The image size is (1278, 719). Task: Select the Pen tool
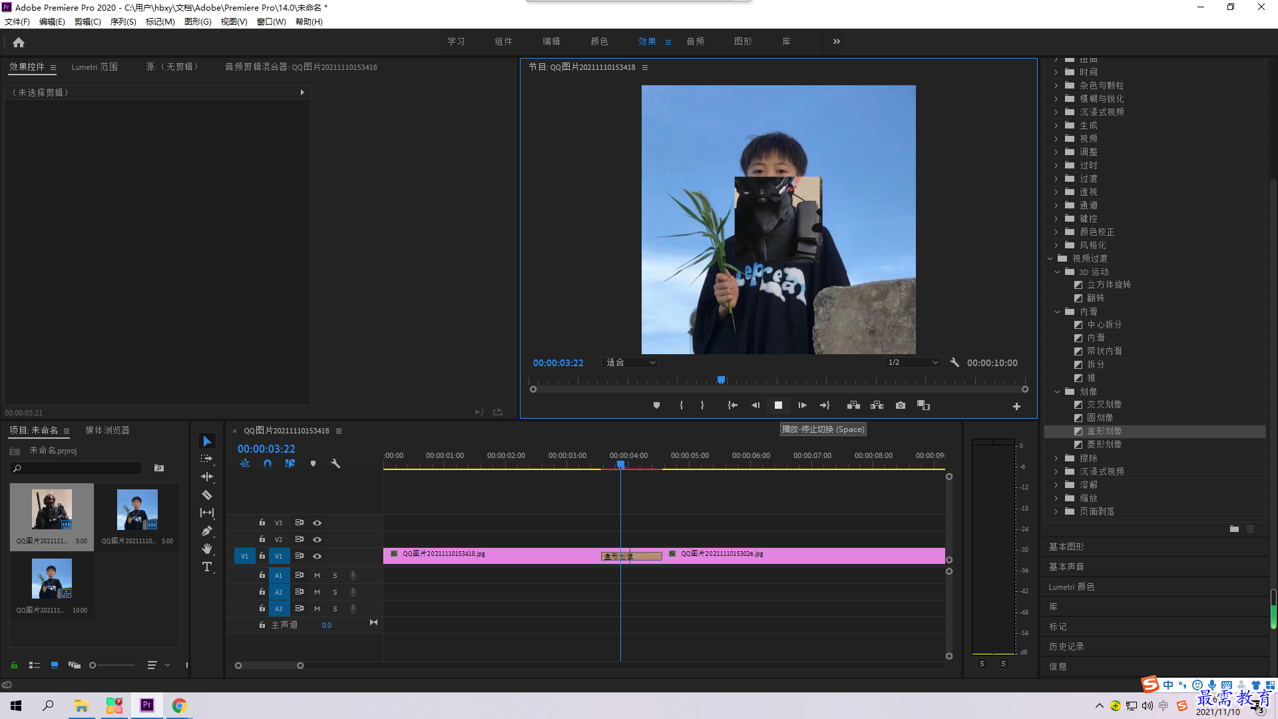(x=207, y=531)
